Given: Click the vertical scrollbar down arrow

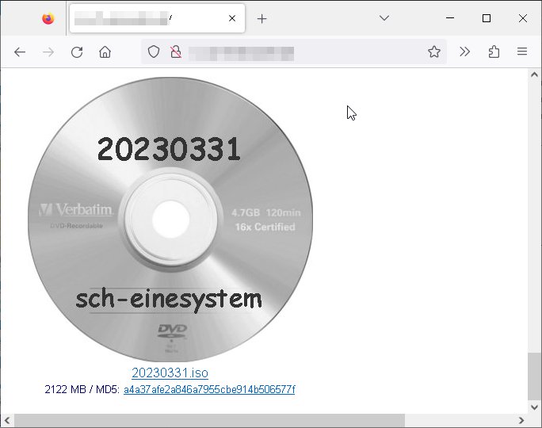Looking at the screenshot, I should pos(534,407).
